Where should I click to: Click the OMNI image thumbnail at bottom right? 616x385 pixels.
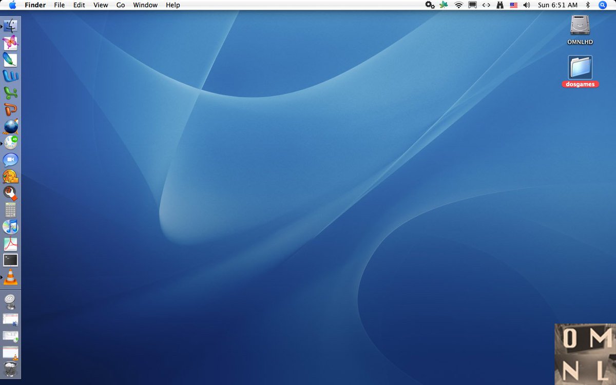coord(585,354)
